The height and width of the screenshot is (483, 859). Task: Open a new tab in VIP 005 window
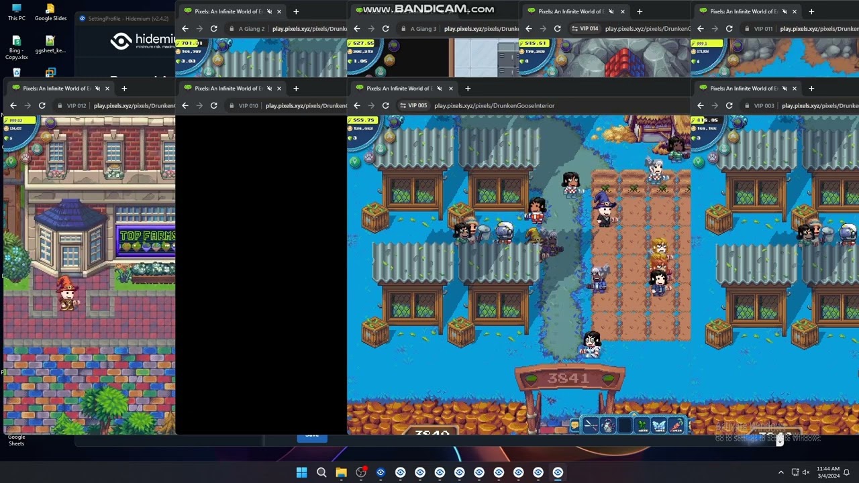click(x=468, y=88)
